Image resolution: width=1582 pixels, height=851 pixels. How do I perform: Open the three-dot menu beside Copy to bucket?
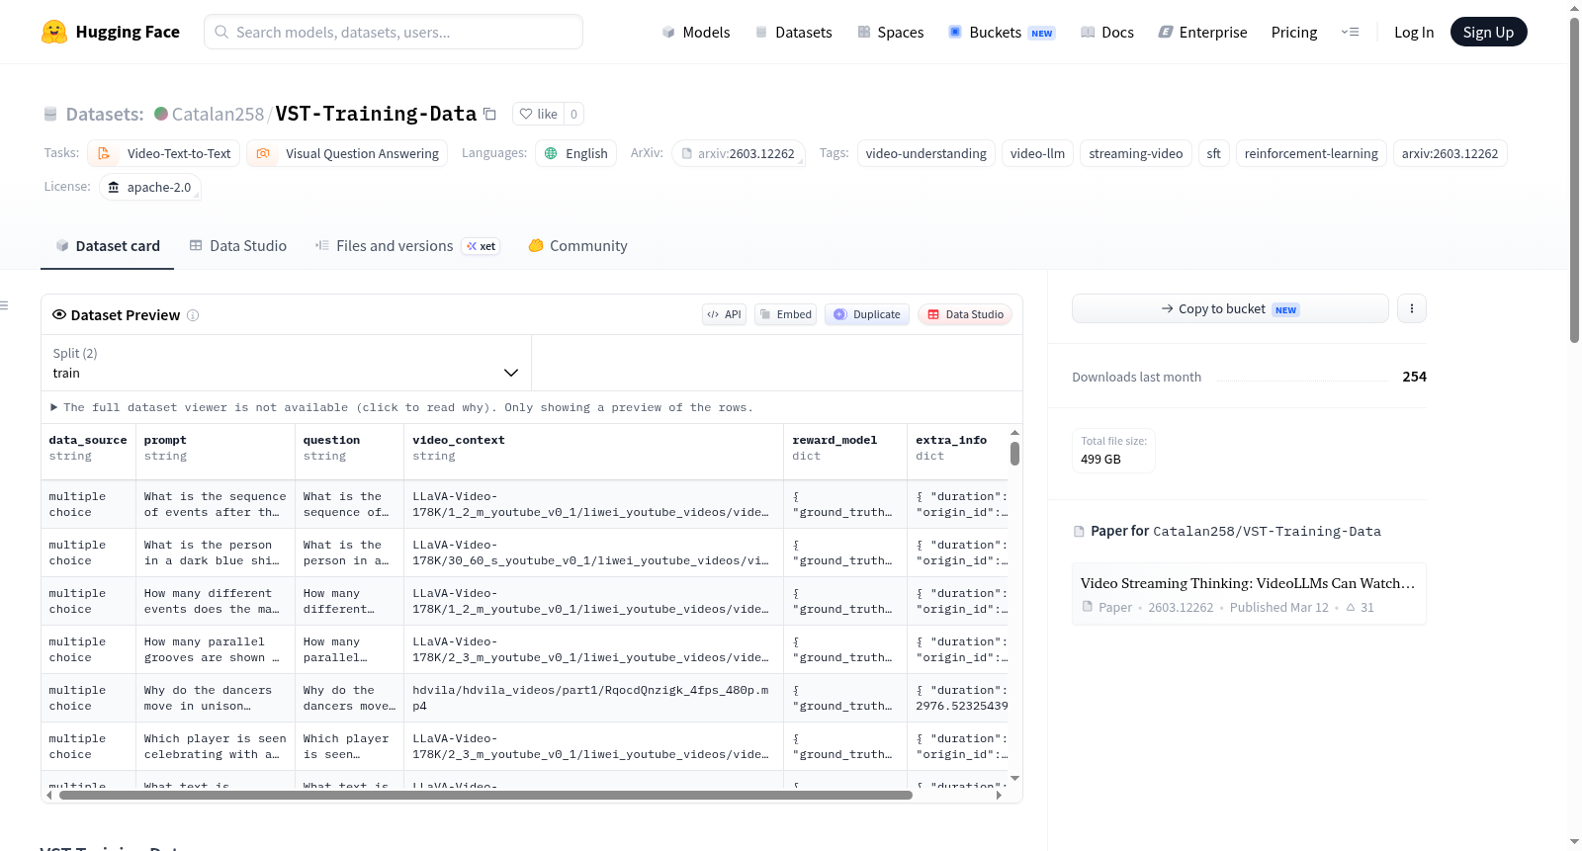coord(1412,308)
